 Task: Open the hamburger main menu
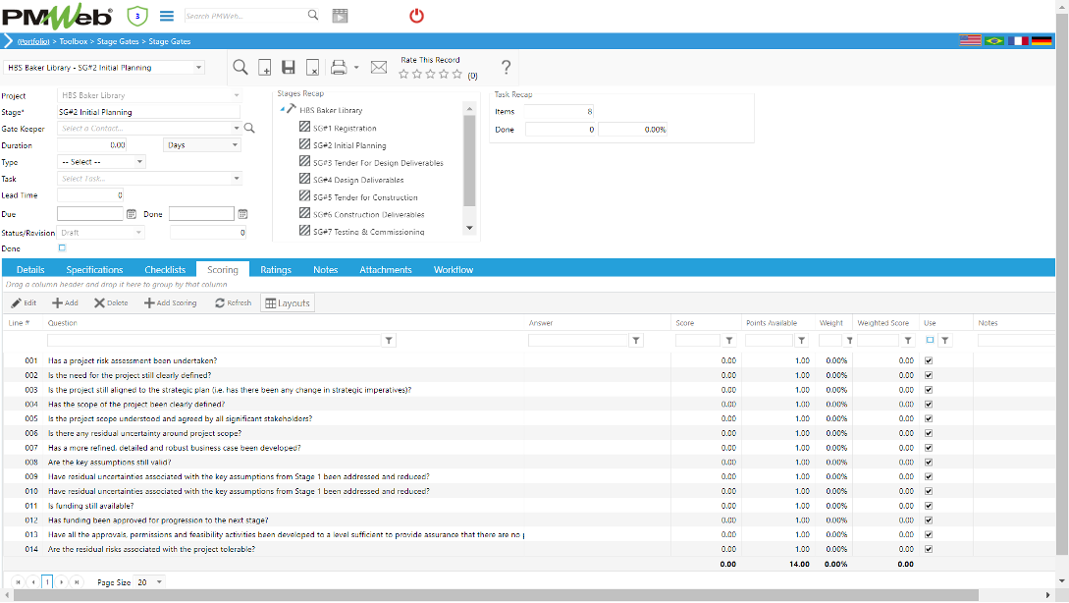click(x=166, y=16)
